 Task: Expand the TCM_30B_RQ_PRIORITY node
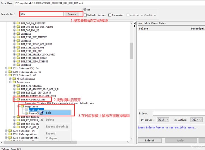pyautogui.click(x=14, y=23)
